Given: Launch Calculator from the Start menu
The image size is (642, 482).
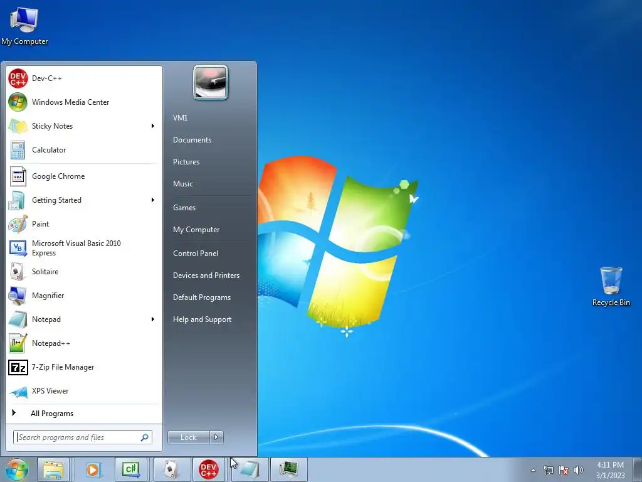Looking at the screenshot, I should tap(84, 149).
